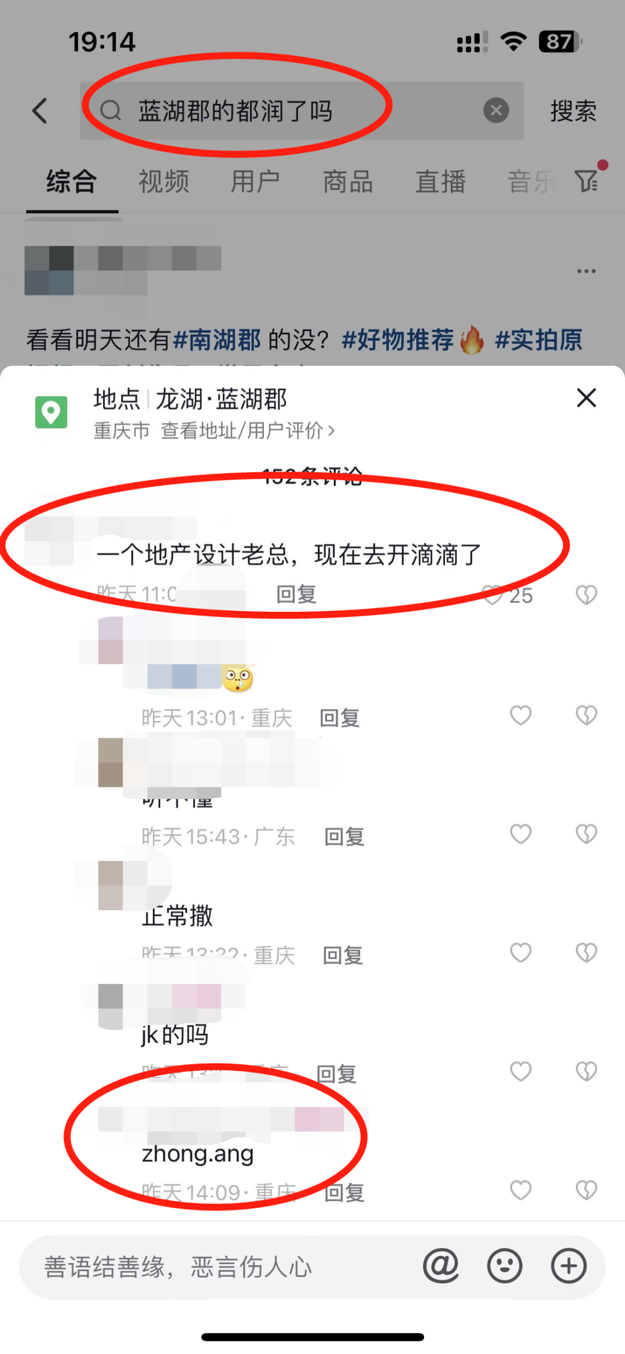Insert a mention with the @ icon
Viewport: 625px width, 1354px height.
tap(441, 1267)
